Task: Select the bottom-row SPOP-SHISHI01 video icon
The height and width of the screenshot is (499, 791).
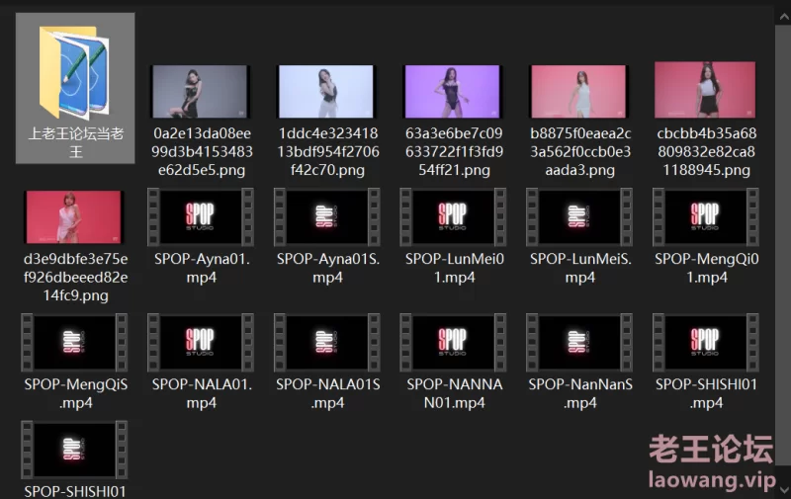Action: tap(74, 450)
